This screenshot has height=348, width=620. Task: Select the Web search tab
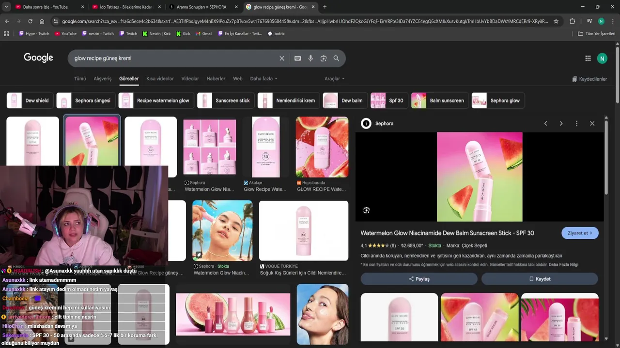click(x=237, y=79)
